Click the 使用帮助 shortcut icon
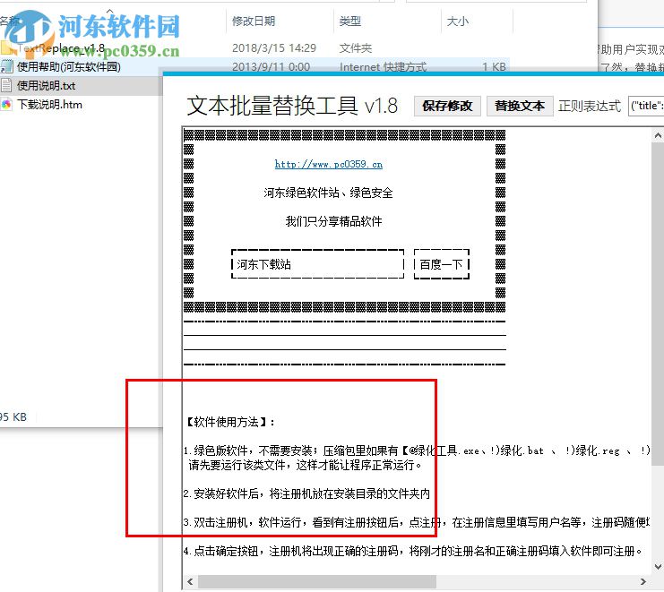This screenshot has height=592, width=664. click(6, 66)
